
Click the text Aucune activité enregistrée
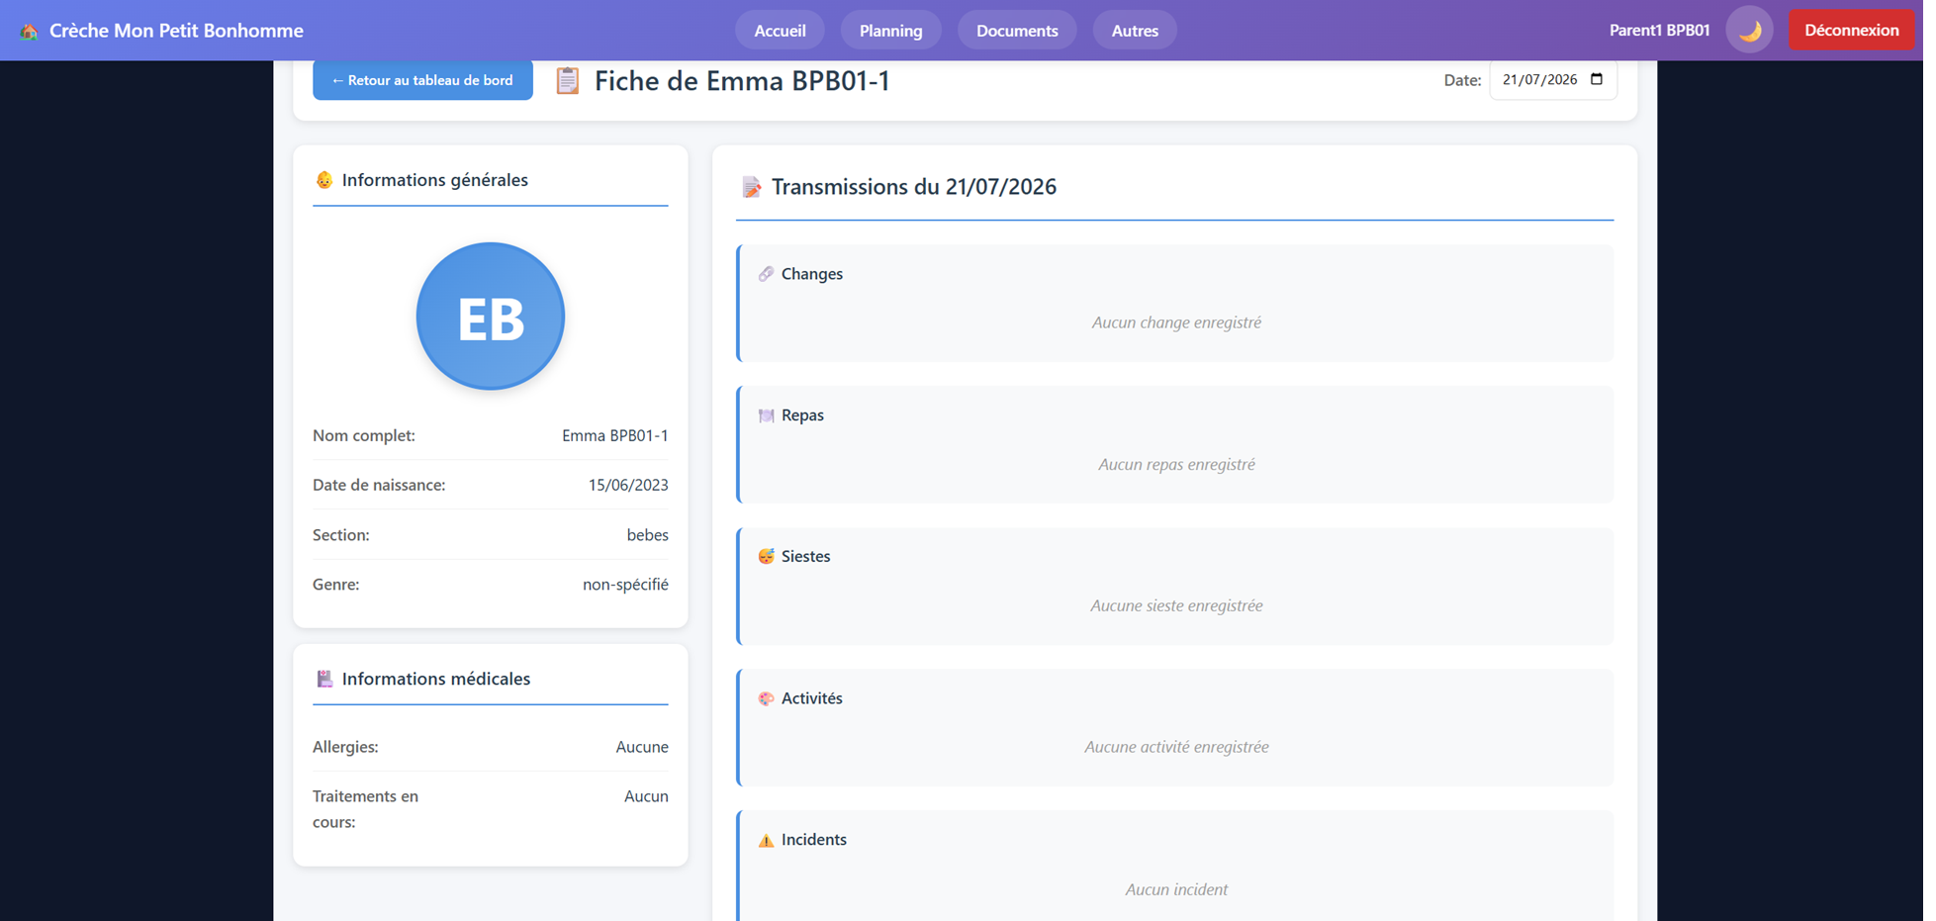click(1176, 747)
